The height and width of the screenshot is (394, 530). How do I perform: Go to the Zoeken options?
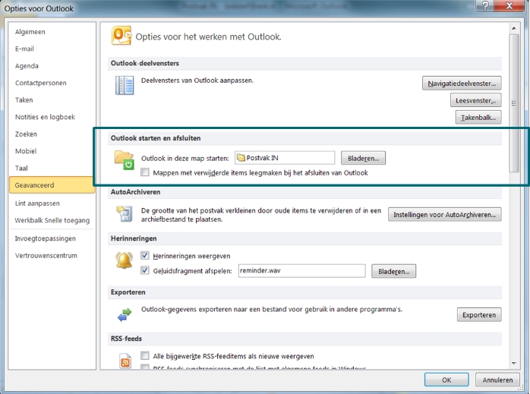coord(52,134)
